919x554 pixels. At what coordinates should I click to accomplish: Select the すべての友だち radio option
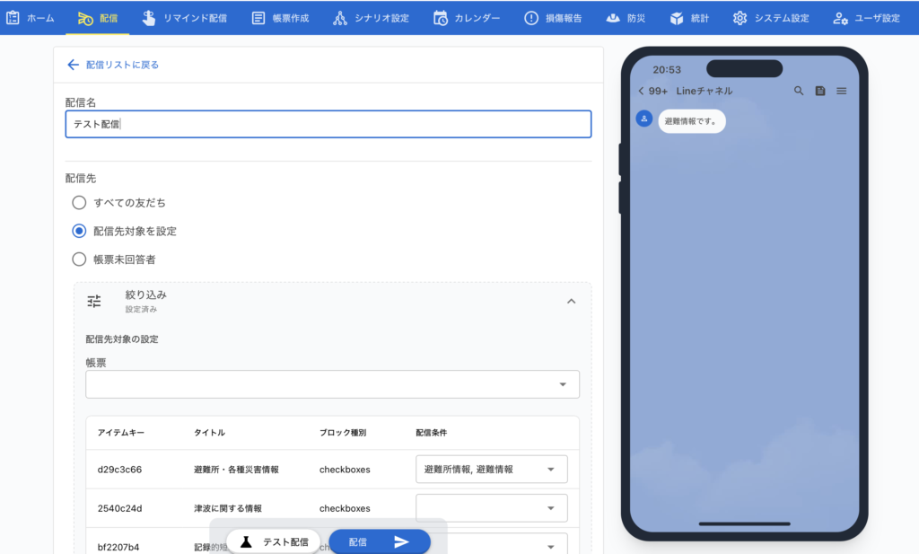pos(79,203)
